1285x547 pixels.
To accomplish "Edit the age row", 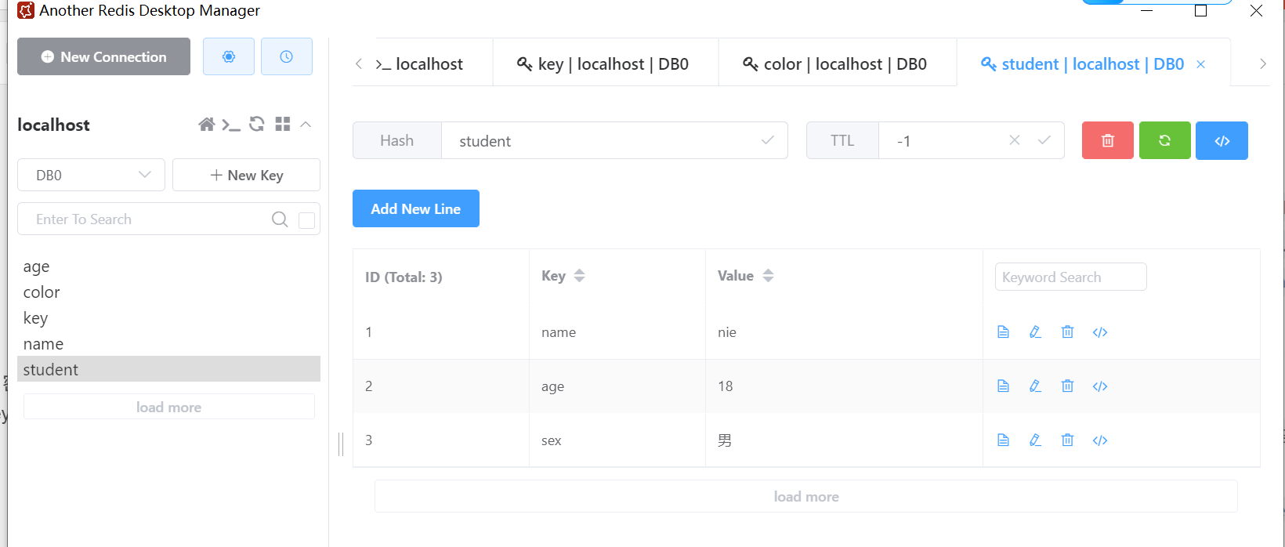I will click(x=1035, y=386).
